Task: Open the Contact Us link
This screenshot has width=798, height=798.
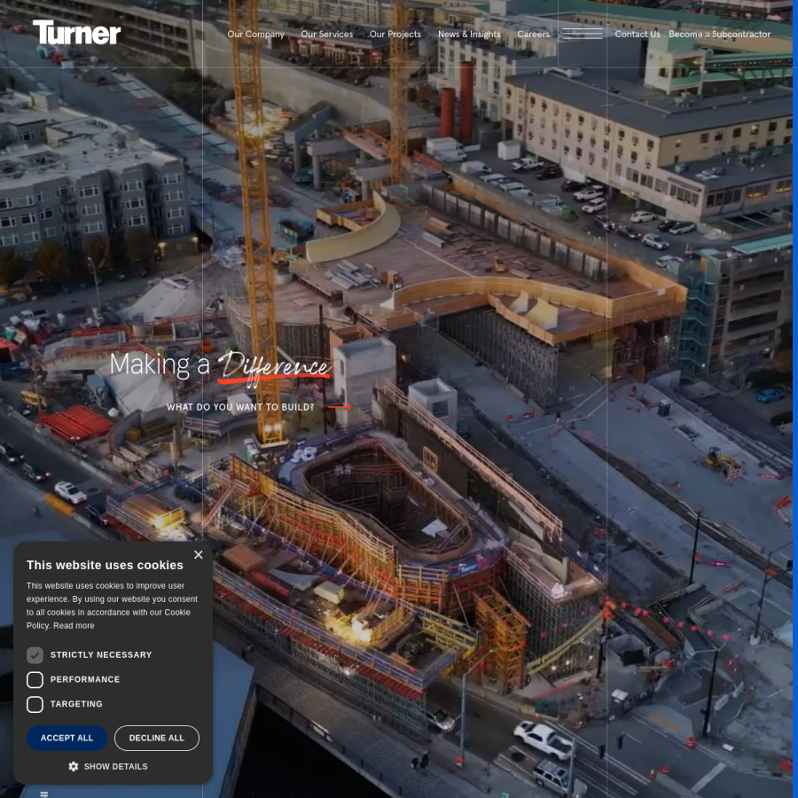Action: click(x=638, y=34)
